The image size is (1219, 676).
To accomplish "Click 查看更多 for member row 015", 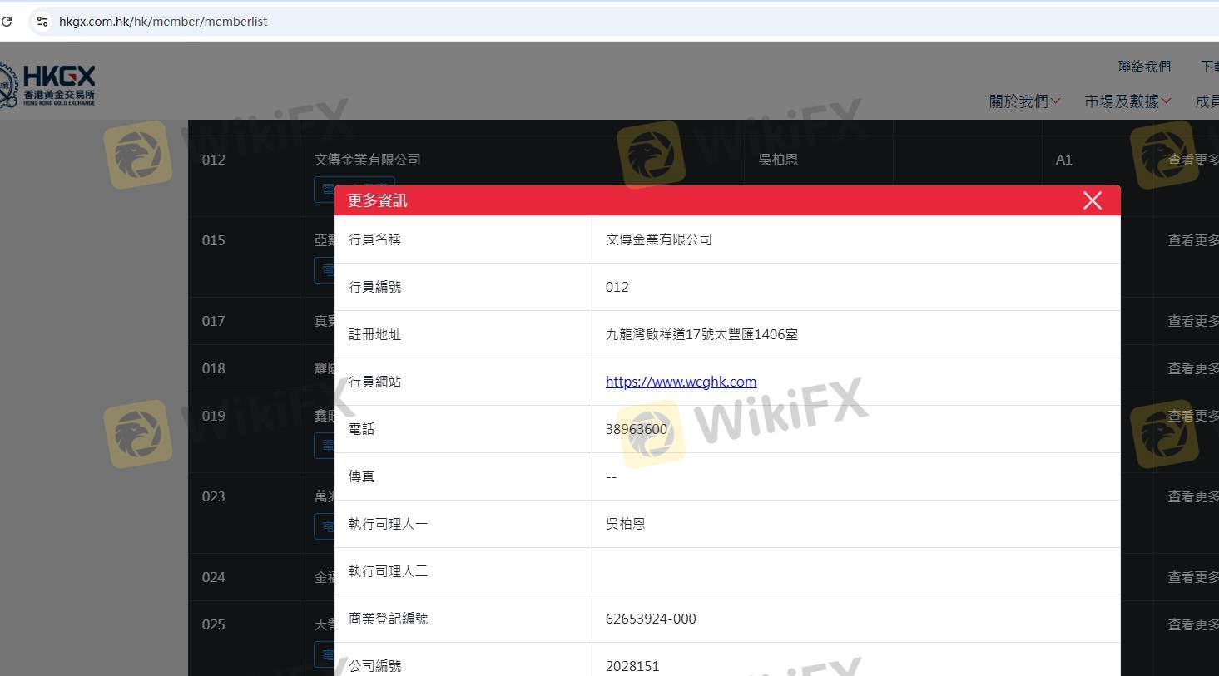I will pos(1193,240).
